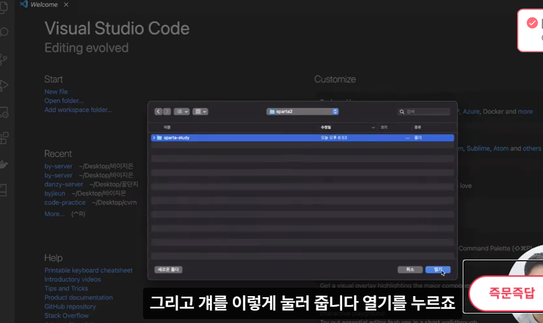Viewport: 543px width, 323px height.
Task: Click the 오늘 오후 6:53 date cell
Action: (x=334, y=138)
